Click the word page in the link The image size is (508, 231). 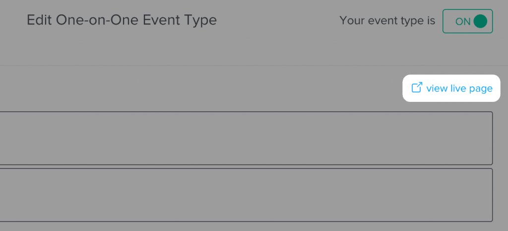tap(480, 89)
